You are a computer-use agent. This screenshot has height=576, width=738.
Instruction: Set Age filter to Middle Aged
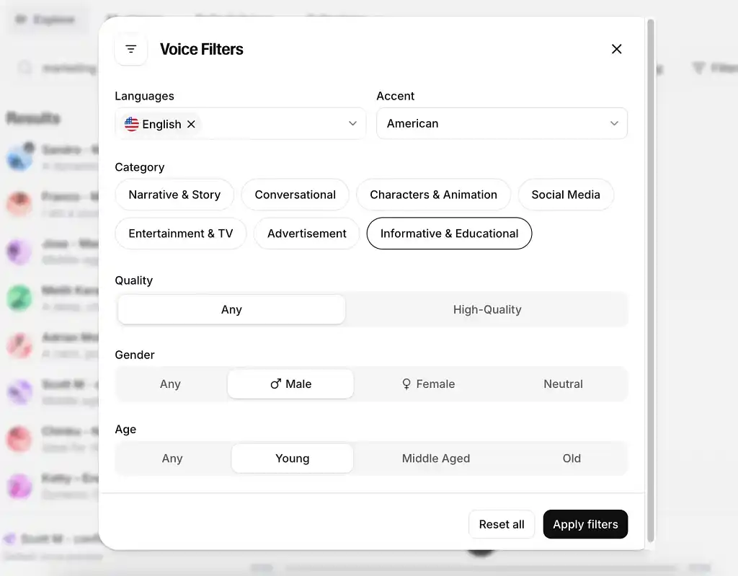[x=435, y=458]
